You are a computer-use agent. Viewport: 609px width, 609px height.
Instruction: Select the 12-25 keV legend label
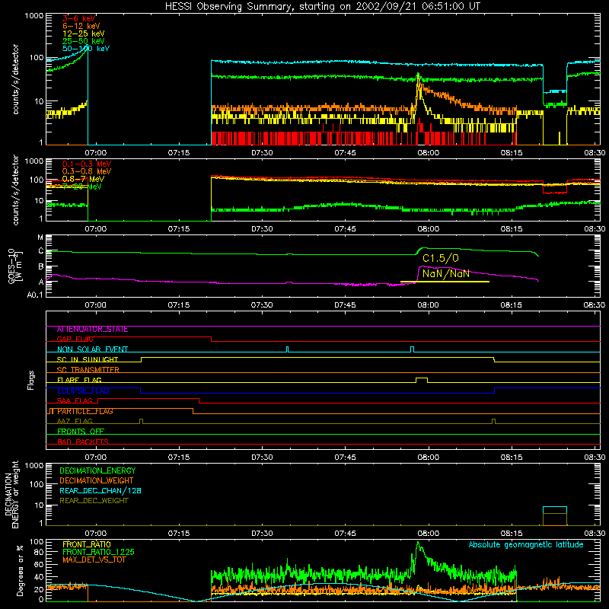coord(84,33)
